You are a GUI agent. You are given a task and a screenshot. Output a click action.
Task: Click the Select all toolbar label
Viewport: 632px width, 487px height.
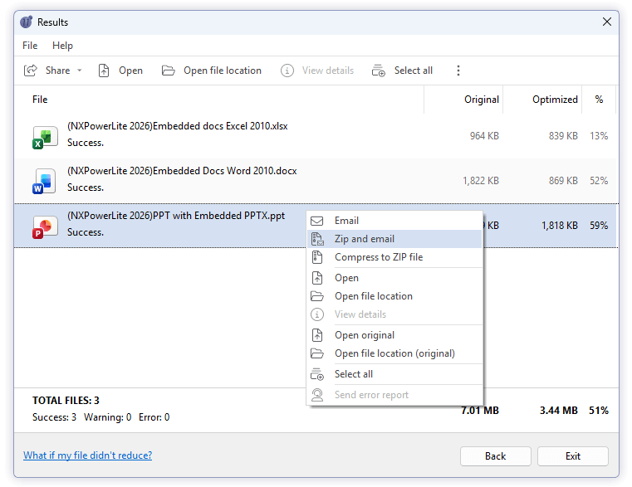click(413, 71)
